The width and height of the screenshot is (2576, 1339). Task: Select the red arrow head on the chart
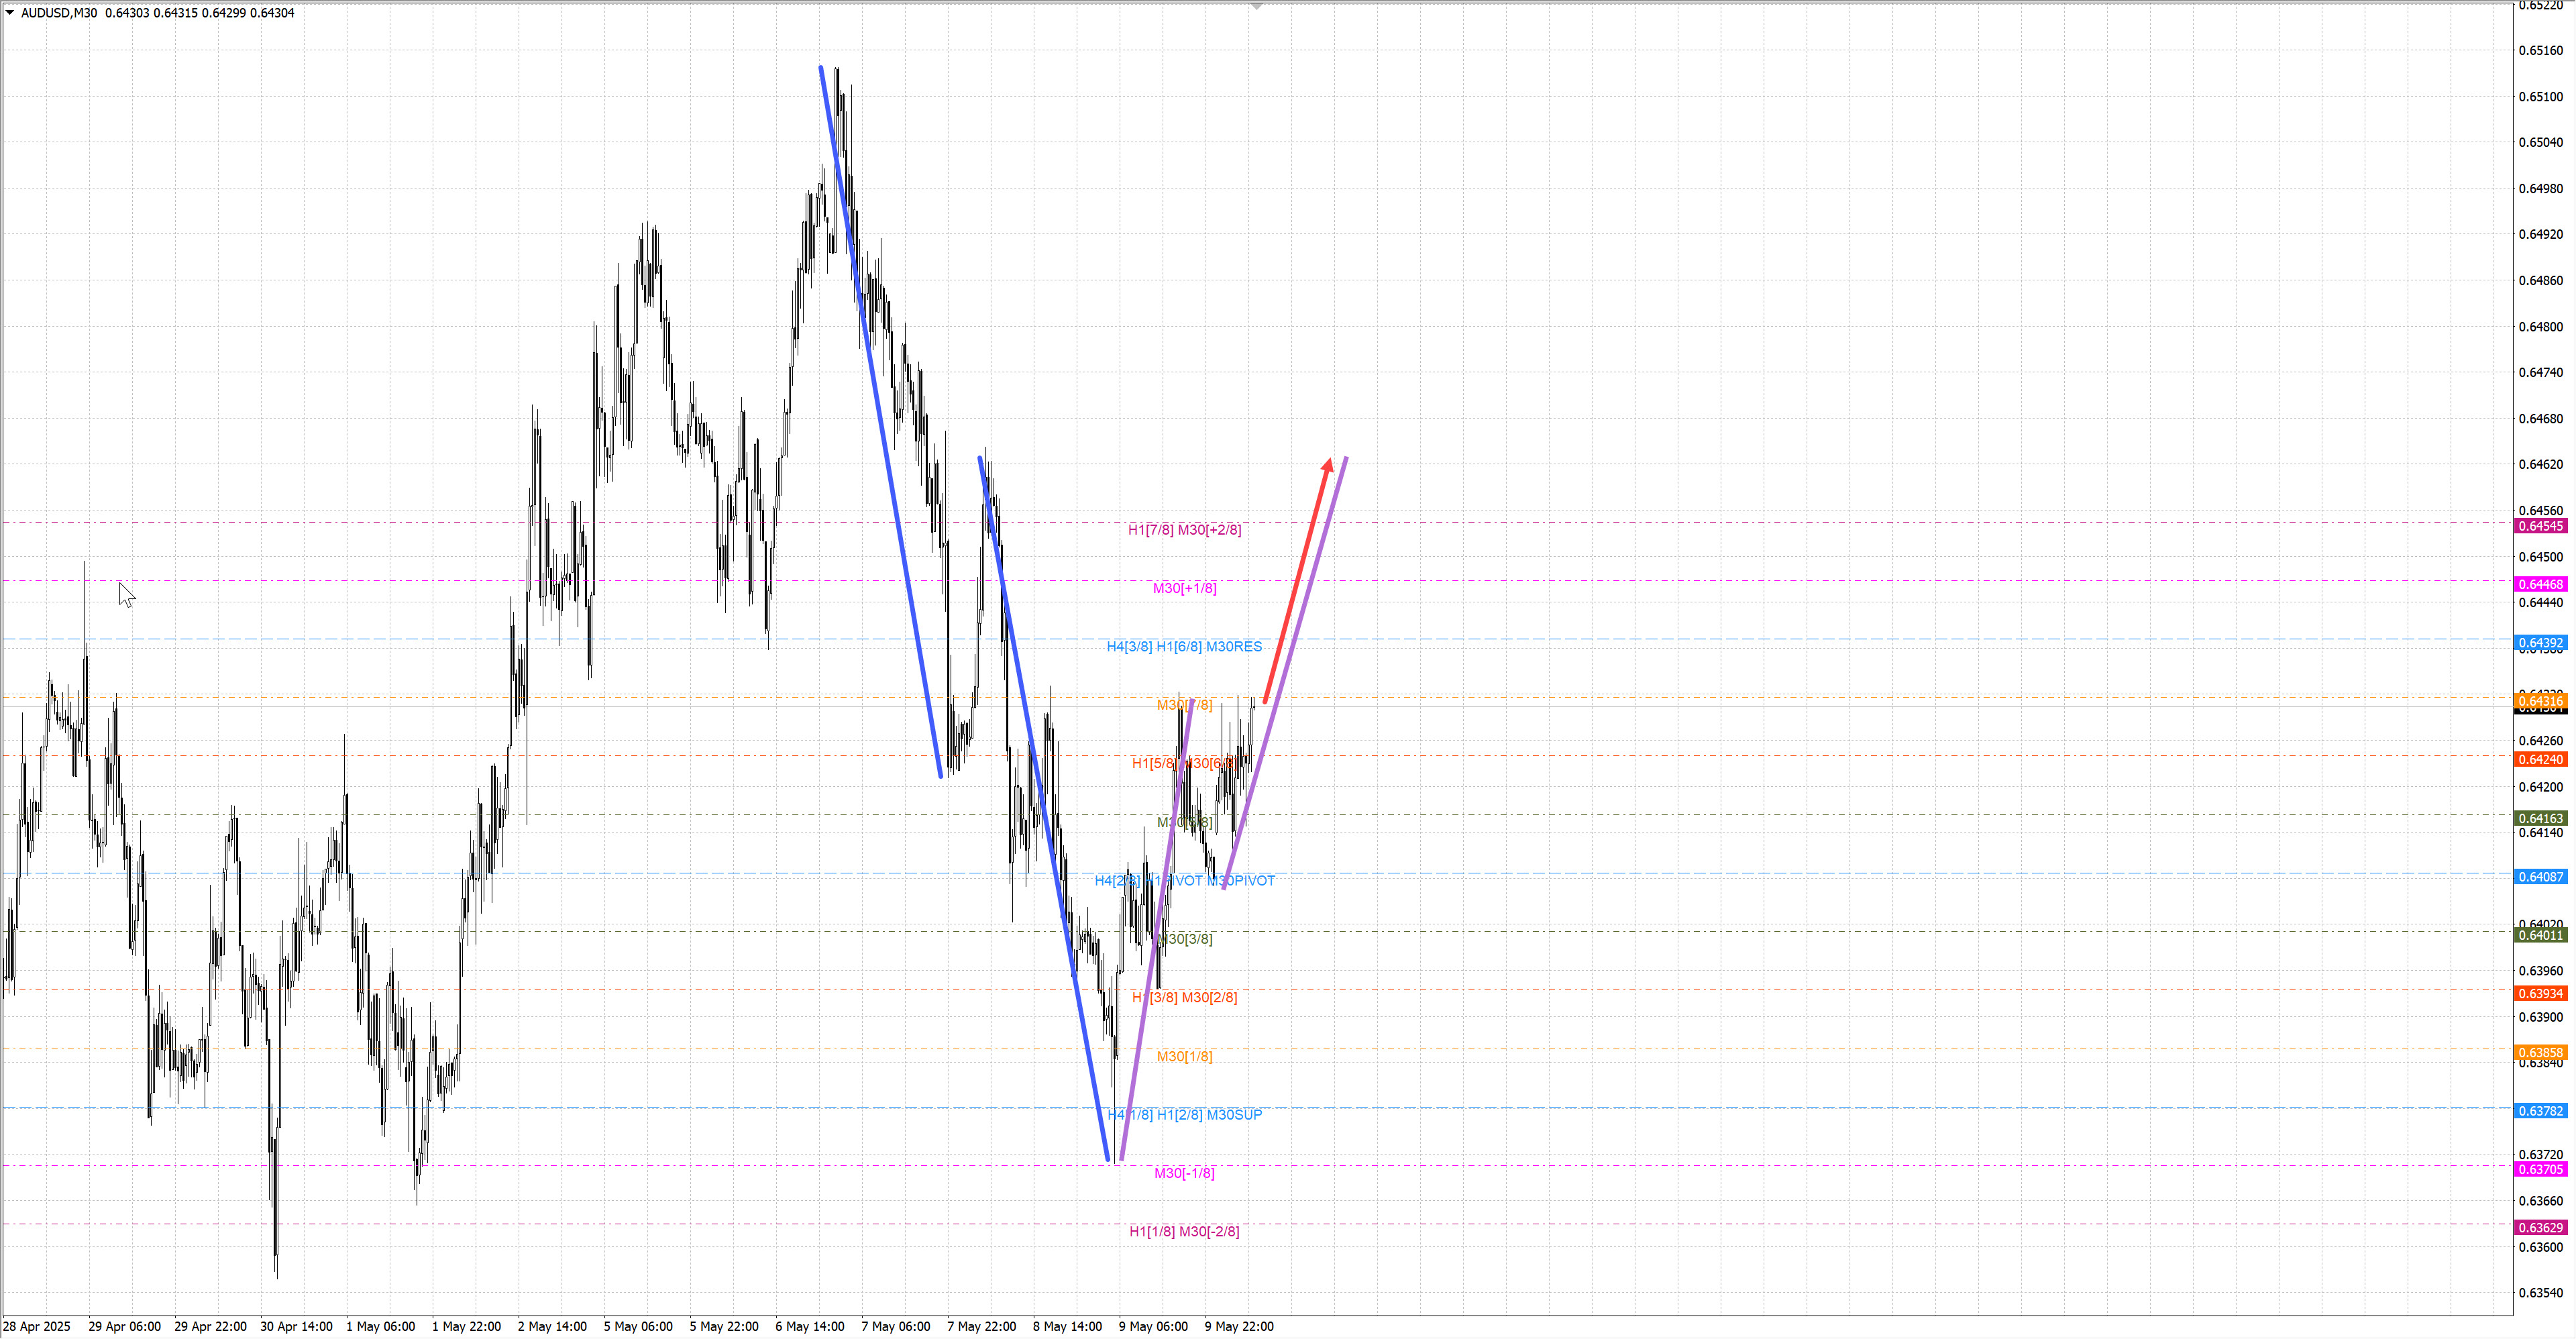tap(1328, 465)
